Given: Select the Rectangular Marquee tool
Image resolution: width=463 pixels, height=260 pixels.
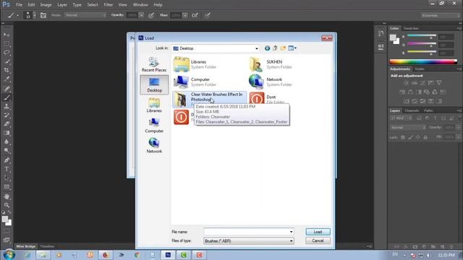Looking at the screenshot, I should [7, 43].
